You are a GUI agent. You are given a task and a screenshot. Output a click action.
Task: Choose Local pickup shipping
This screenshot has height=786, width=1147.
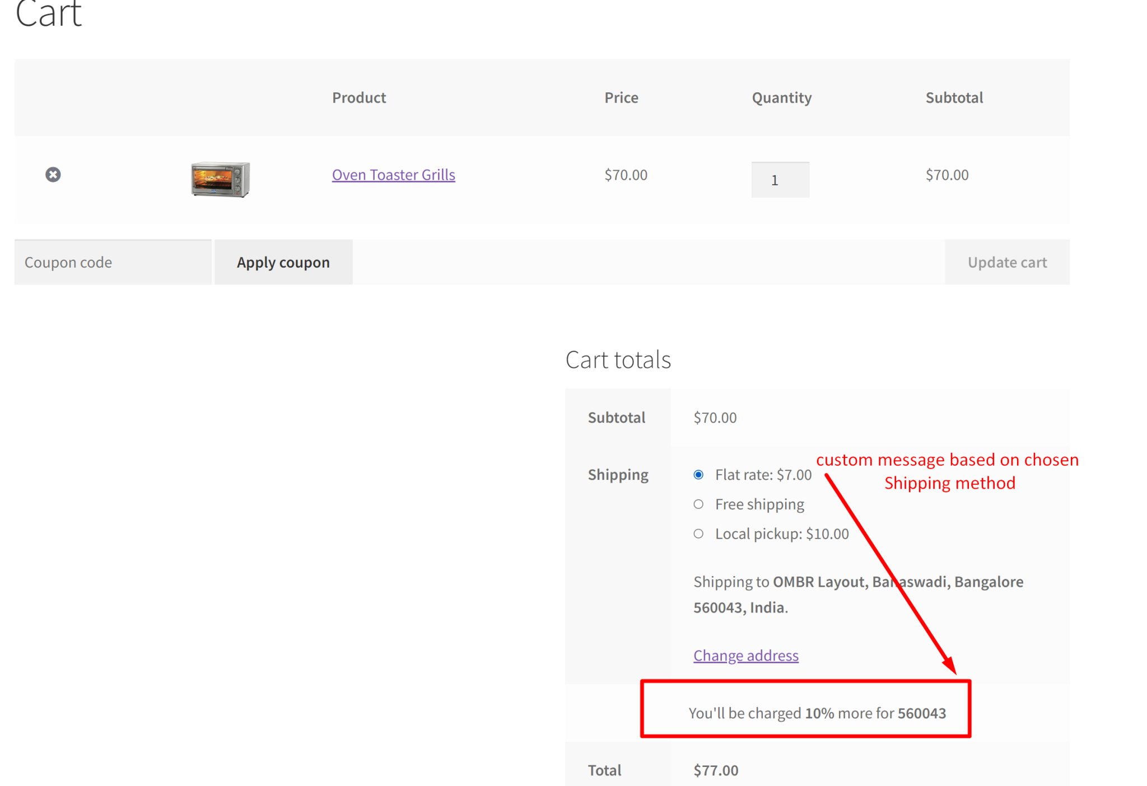(698, 534)
